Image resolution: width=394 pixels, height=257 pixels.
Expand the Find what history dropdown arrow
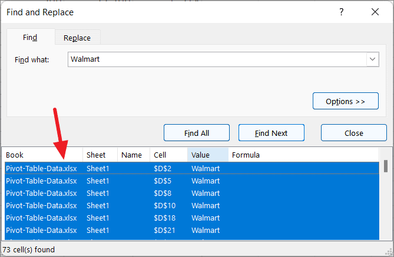pos(372,59)
